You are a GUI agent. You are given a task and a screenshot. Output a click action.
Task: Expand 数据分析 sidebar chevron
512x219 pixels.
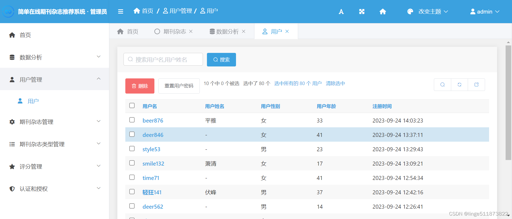point(99,56)
